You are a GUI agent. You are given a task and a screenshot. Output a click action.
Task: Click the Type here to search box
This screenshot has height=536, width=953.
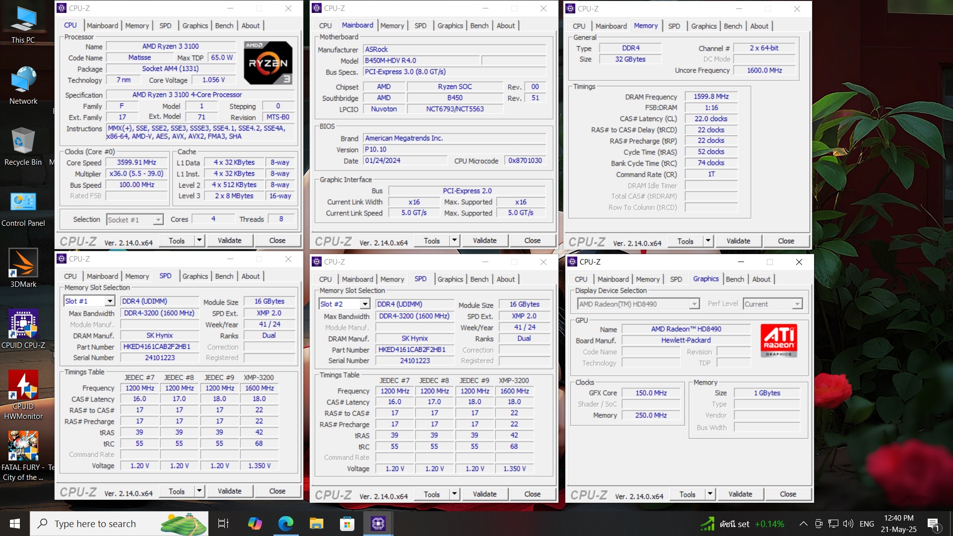(x=119, y=524)
